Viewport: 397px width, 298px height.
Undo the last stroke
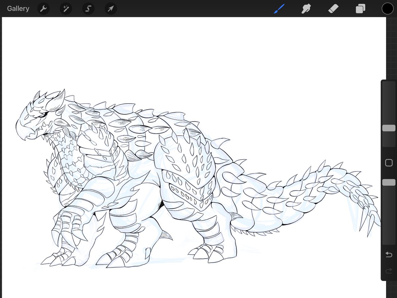point(389,254)
